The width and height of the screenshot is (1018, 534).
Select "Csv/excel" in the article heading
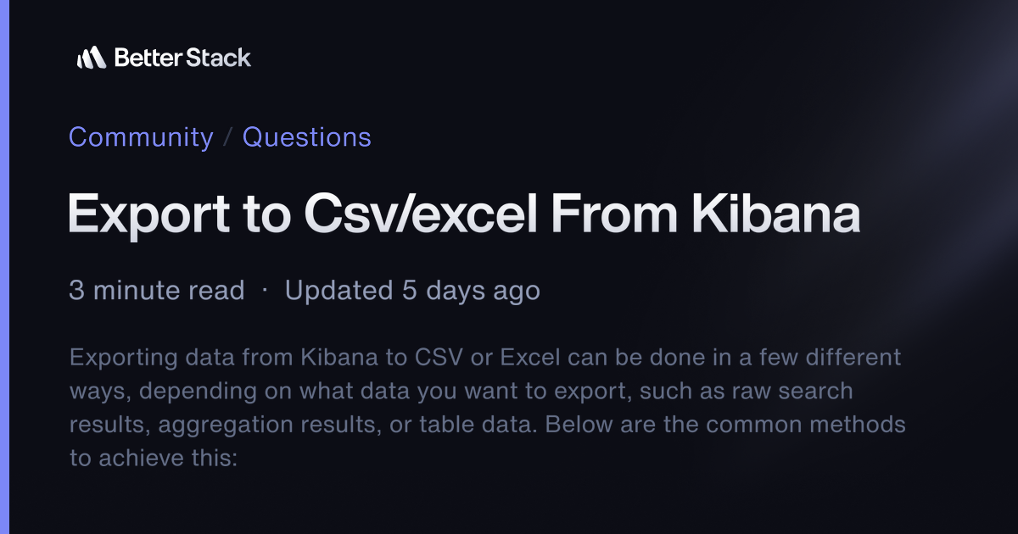click(x=421, y=214)
